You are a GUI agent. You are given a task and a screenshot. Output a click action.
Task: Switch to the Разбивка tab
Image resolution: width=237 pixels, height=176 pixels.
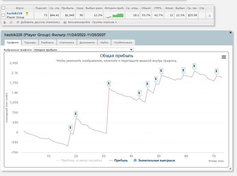pos(47,42)
